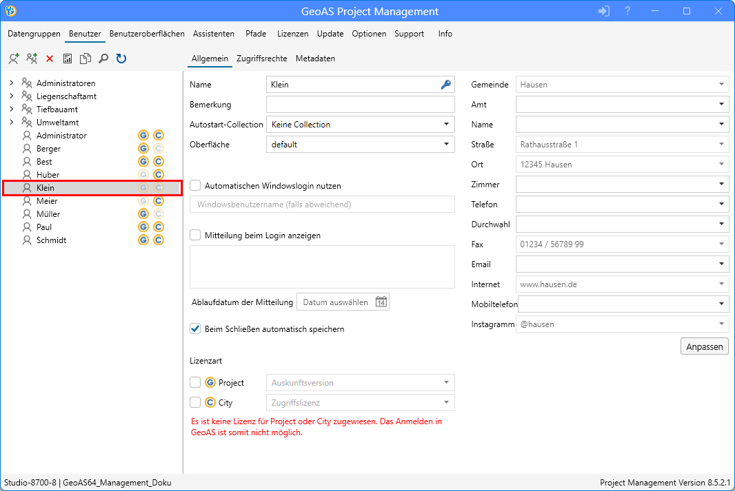The image size is (735, 491).
Task: Click the add new user icon
Action: [x=14, y=59]
